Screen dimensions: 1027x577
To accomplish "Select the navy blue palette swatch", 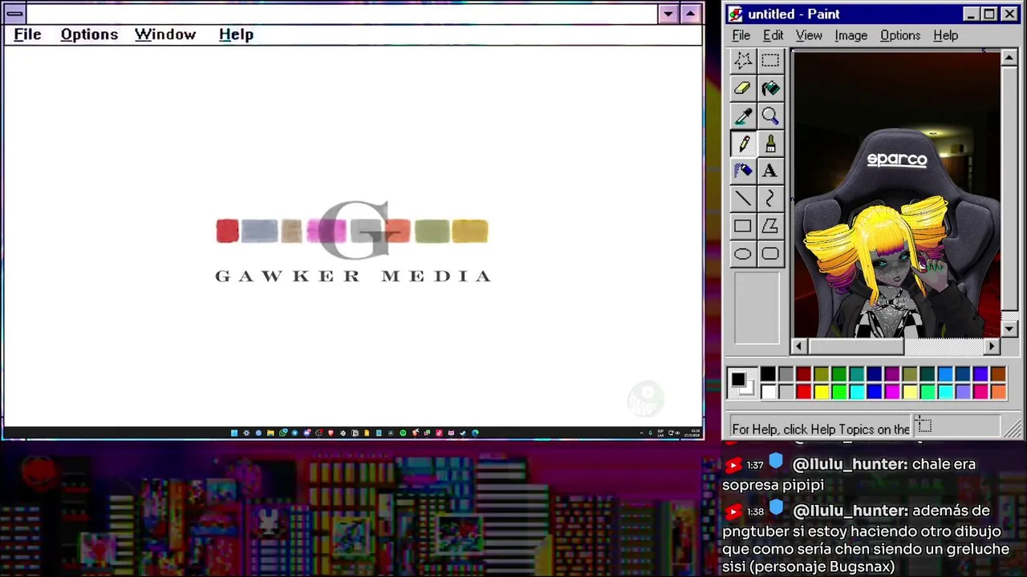I will click(875, 373).
